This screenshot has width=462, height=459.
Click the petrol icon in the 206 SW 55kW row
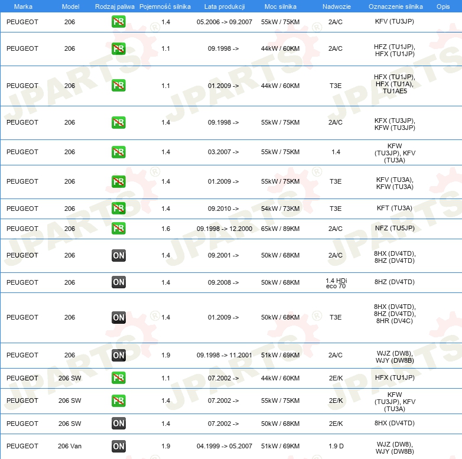point(118,401)
